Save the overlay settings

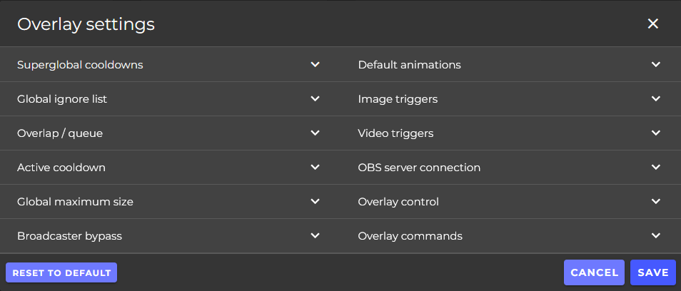tap(653, 272)
